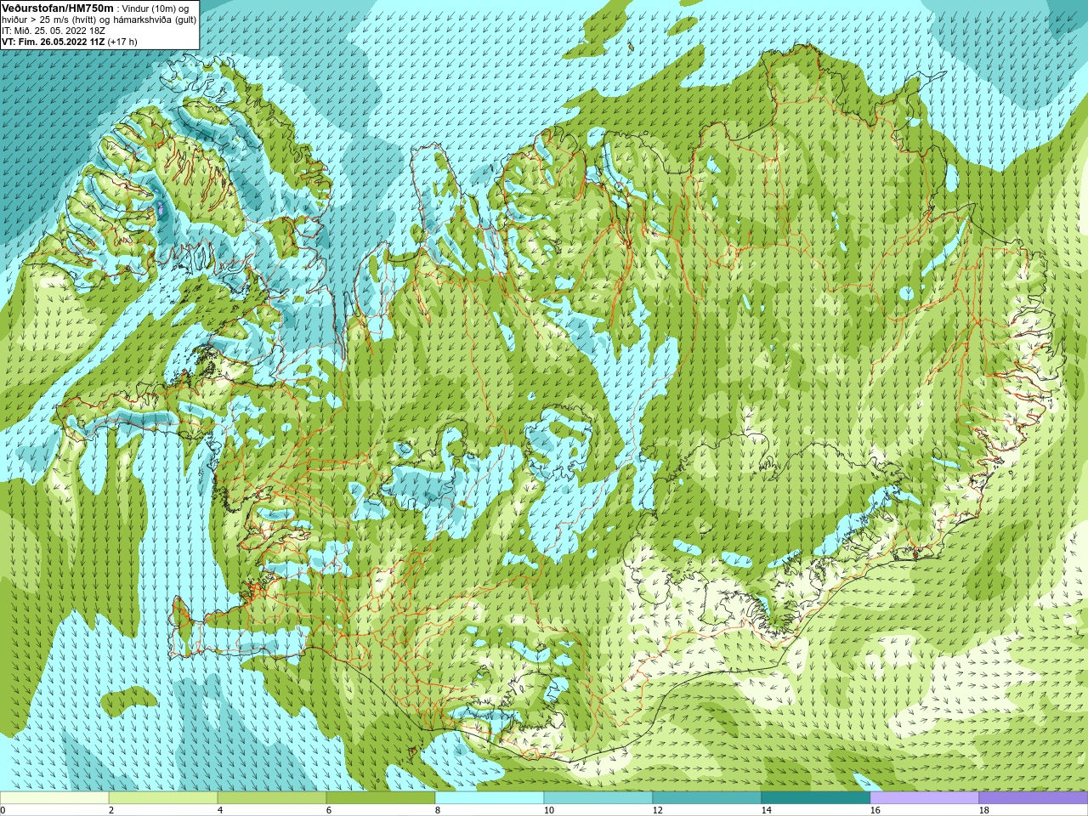Click the 12–14 m/s teal legend swatch
This screenshot has height=816, width=1088.
[x=707, y=798]
